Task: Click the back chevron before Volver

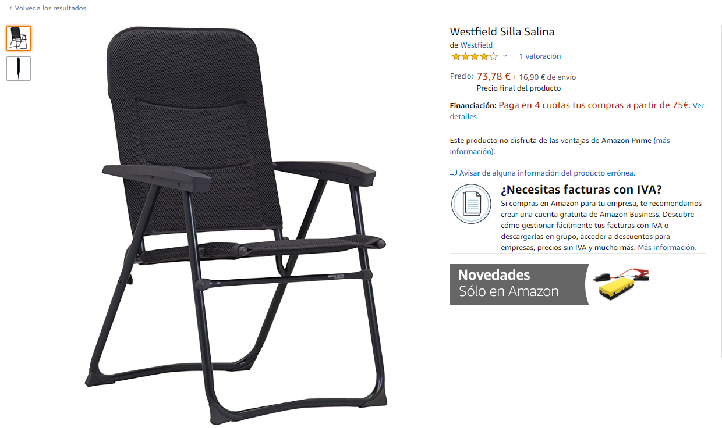Action: (10, 8)
